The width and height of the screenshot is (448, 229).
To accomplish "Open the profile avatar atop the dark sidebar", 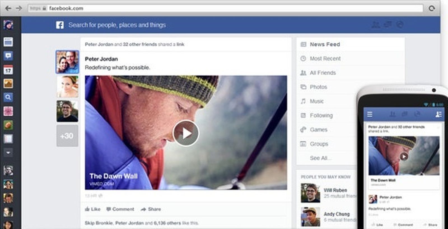I will click(x=8, y=25).
